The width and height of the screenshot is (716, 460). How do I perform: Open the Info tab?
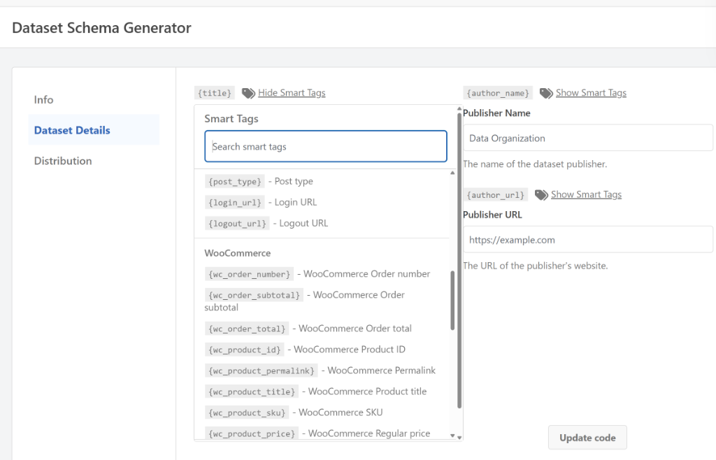43,99
